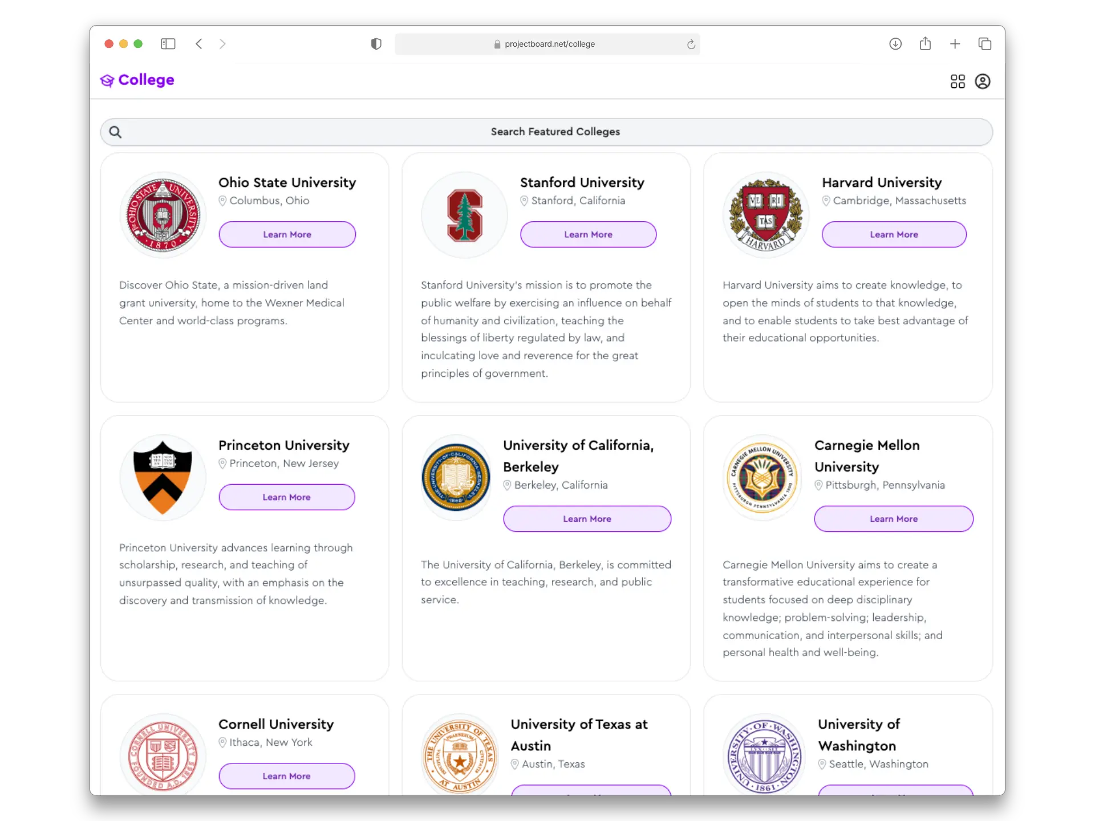The width and height of the screenshot is (1095, 821).
Task: Click the Search Featured Colleges field
Action: [546, 132]
